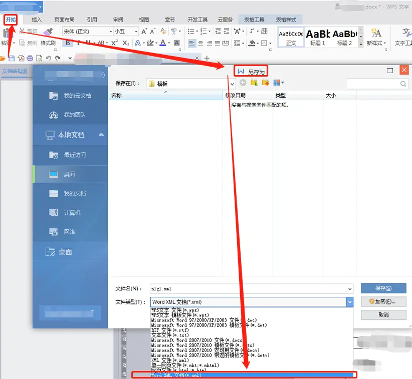Open the Review ribbon tab
Viewport: 412px width, 379px height.
point(118,20)
